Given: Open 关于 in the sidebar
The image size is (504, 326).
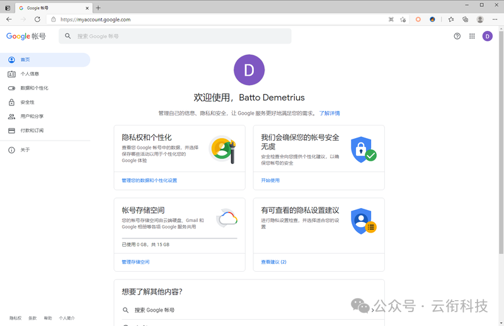Looking at the screenshot, I should [x=45, y=149].
